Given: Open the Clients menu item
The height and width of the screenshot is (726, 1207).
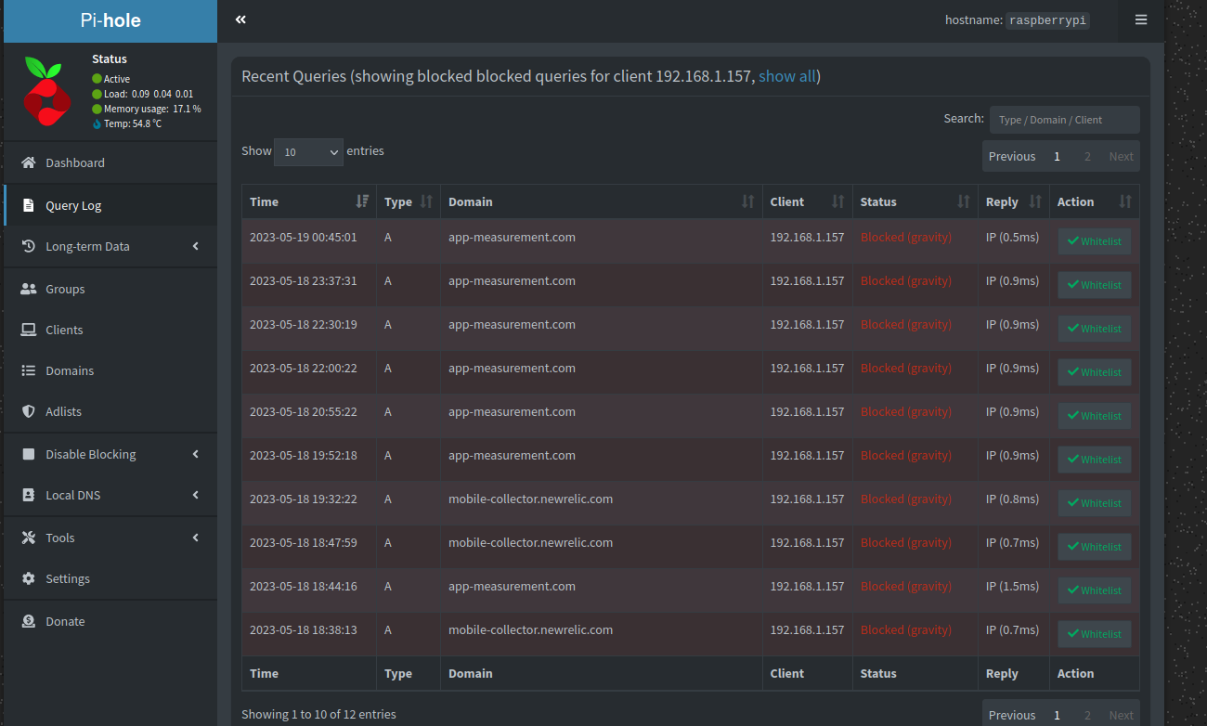Looking at the screenshot, I should tap(110, 330).
